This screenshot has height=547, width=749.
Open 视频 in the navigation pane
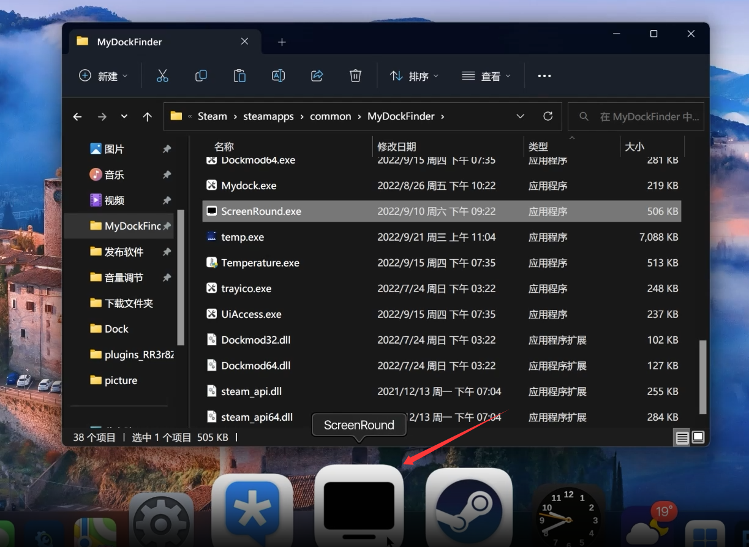[x=114, y=200]
